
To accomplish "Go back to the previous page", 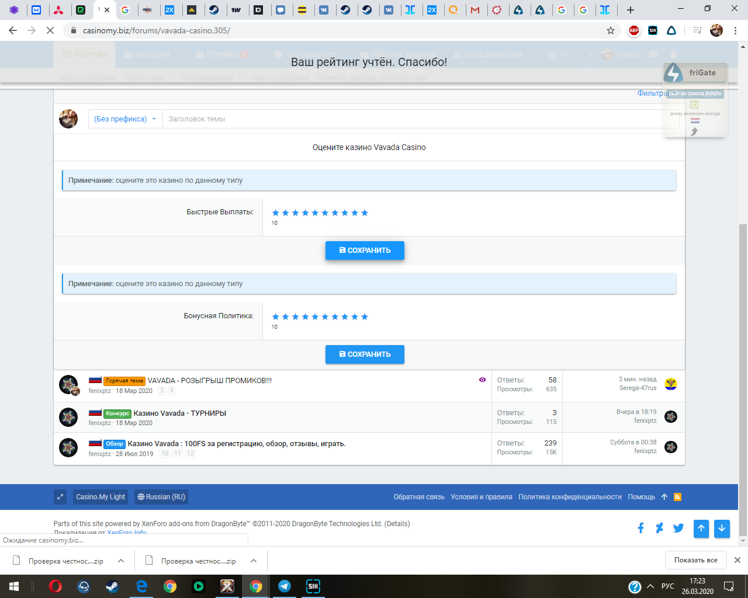I will coord(13,30).
